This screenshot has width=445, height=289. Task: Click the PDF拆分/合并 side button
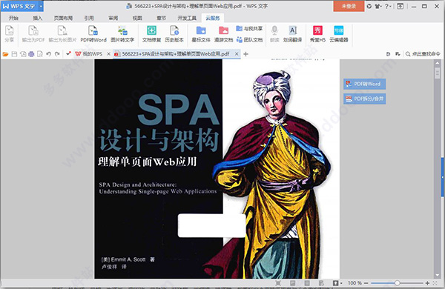[365, 99]
